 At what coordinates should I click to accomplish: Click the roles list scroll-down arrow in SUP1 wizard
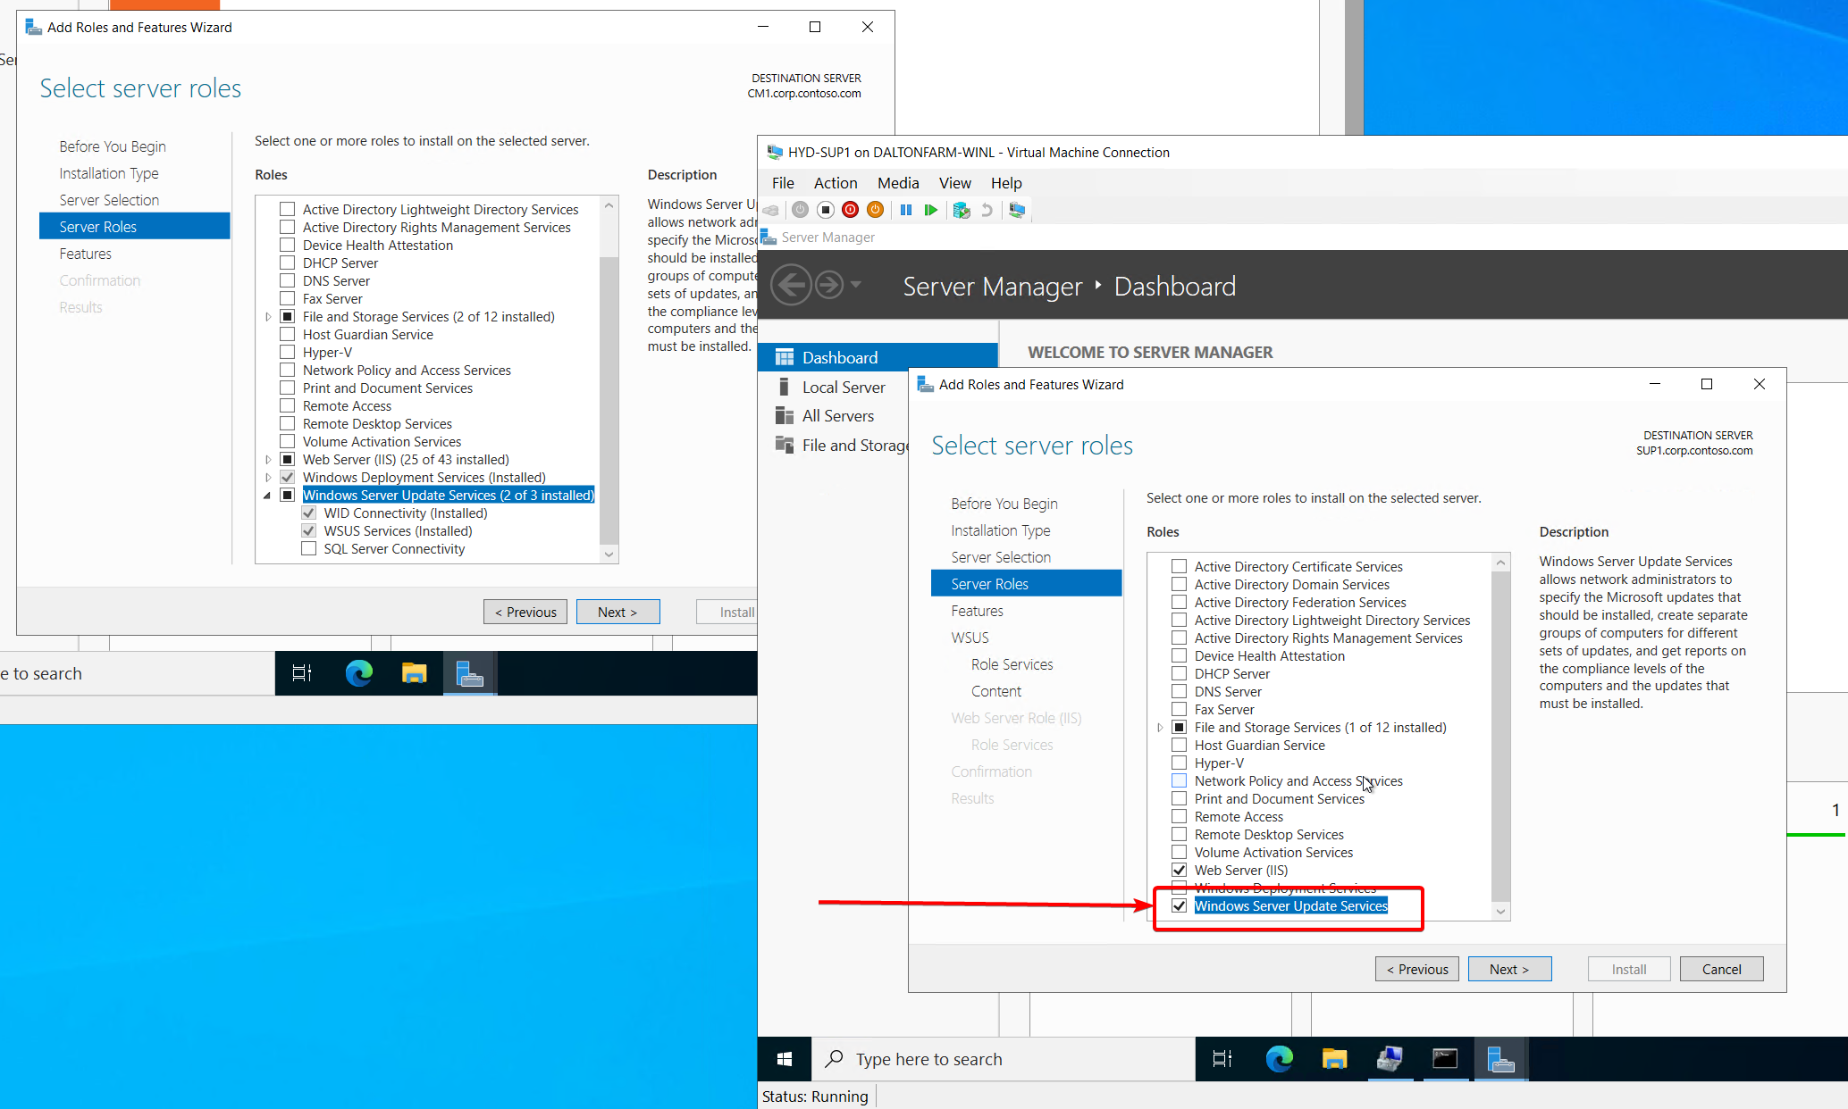pyautogui.click(x=1501, y=911)
